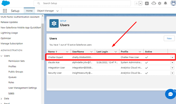Open User Management Settings

(x=23, y=88)
